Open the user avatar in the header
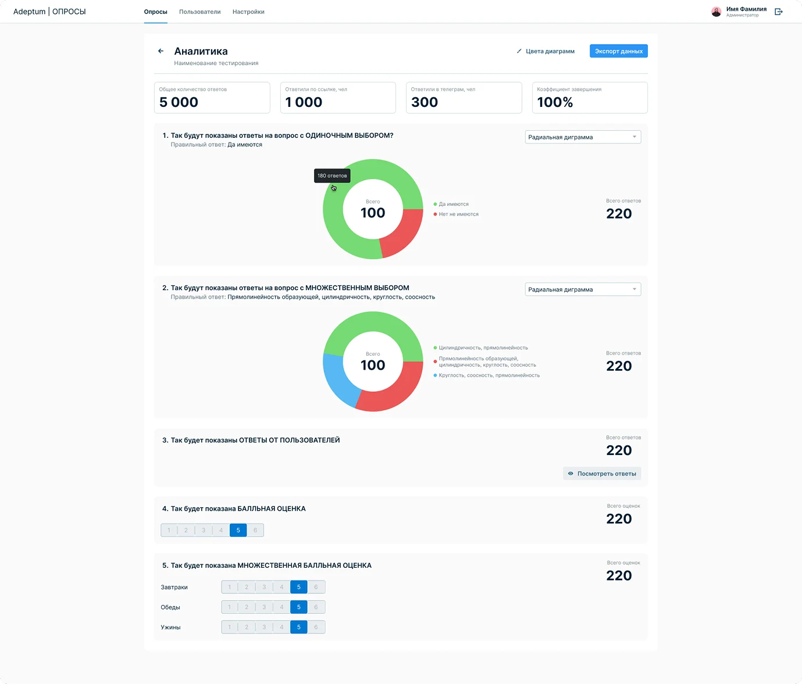802x684 pixels. click(x=717, y=12)
